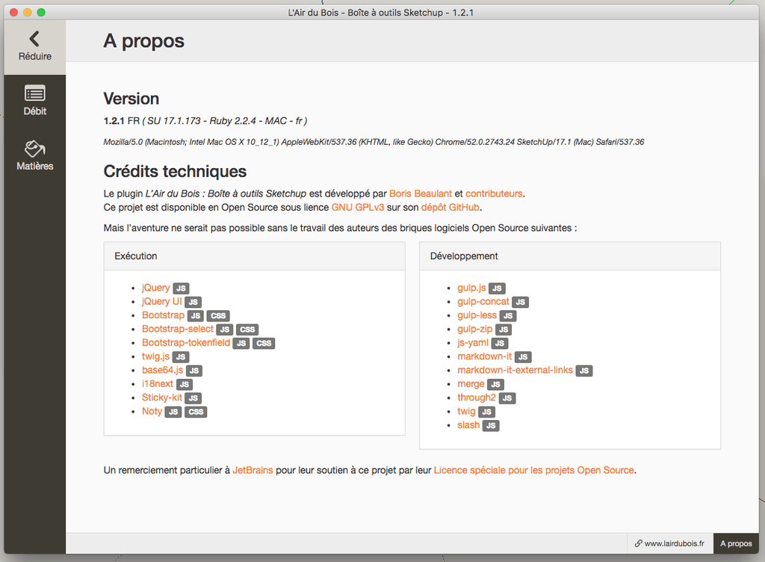765x562 pixels.
Task: Switch to the A propos tab
Action: [736, 543]
